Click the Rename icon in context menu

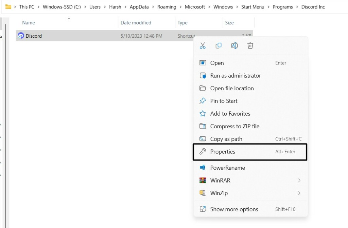(234, 46)
